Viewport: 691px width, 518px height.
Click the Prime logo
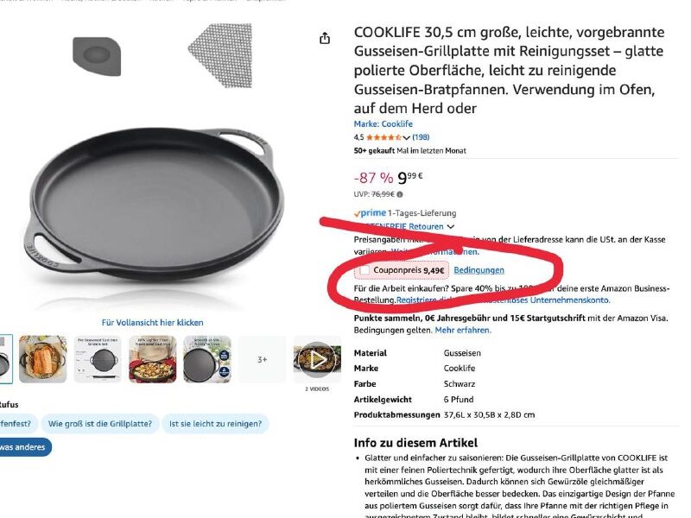tap(371, 213)
